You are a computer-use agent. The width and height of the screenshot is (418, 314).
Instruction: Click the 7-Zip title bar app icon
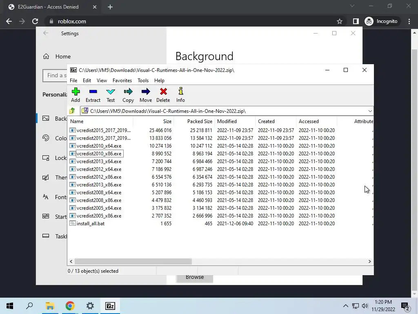(73, 70)
